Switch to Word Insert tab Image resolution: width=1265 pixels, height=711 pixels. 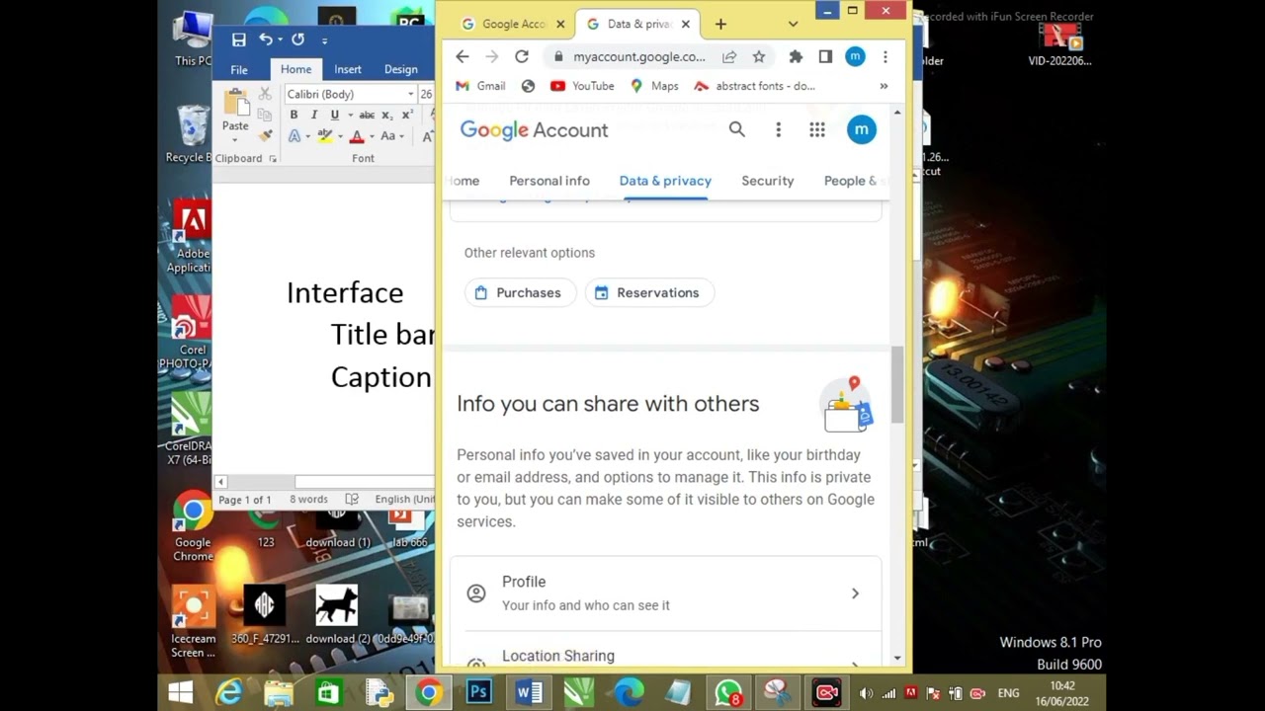coord(348,69)
